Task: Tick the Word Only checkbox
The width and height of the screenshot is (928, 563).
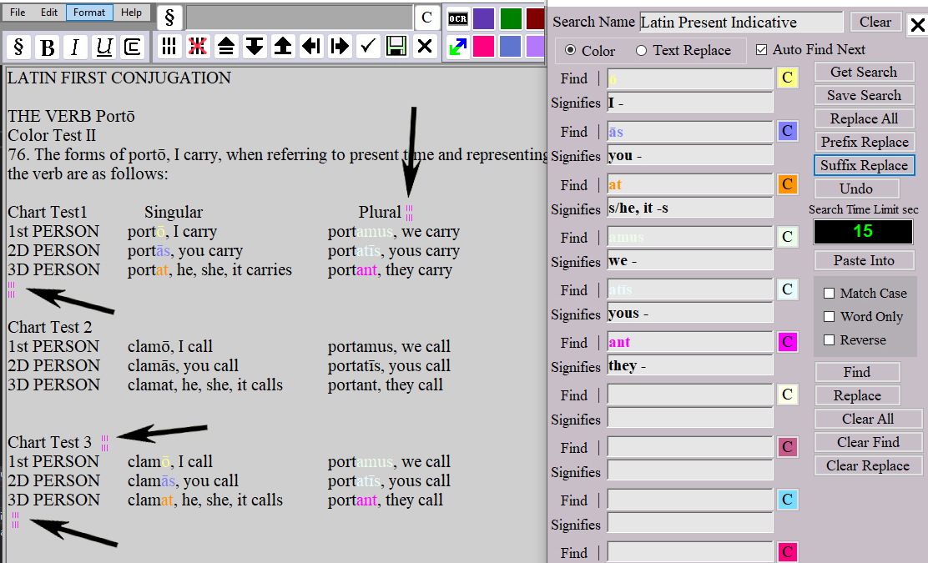Action: [x=829, y=317]
